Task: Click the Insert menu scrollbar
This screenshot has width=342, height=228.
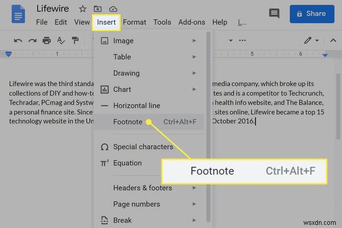Action: pos(208,126)
